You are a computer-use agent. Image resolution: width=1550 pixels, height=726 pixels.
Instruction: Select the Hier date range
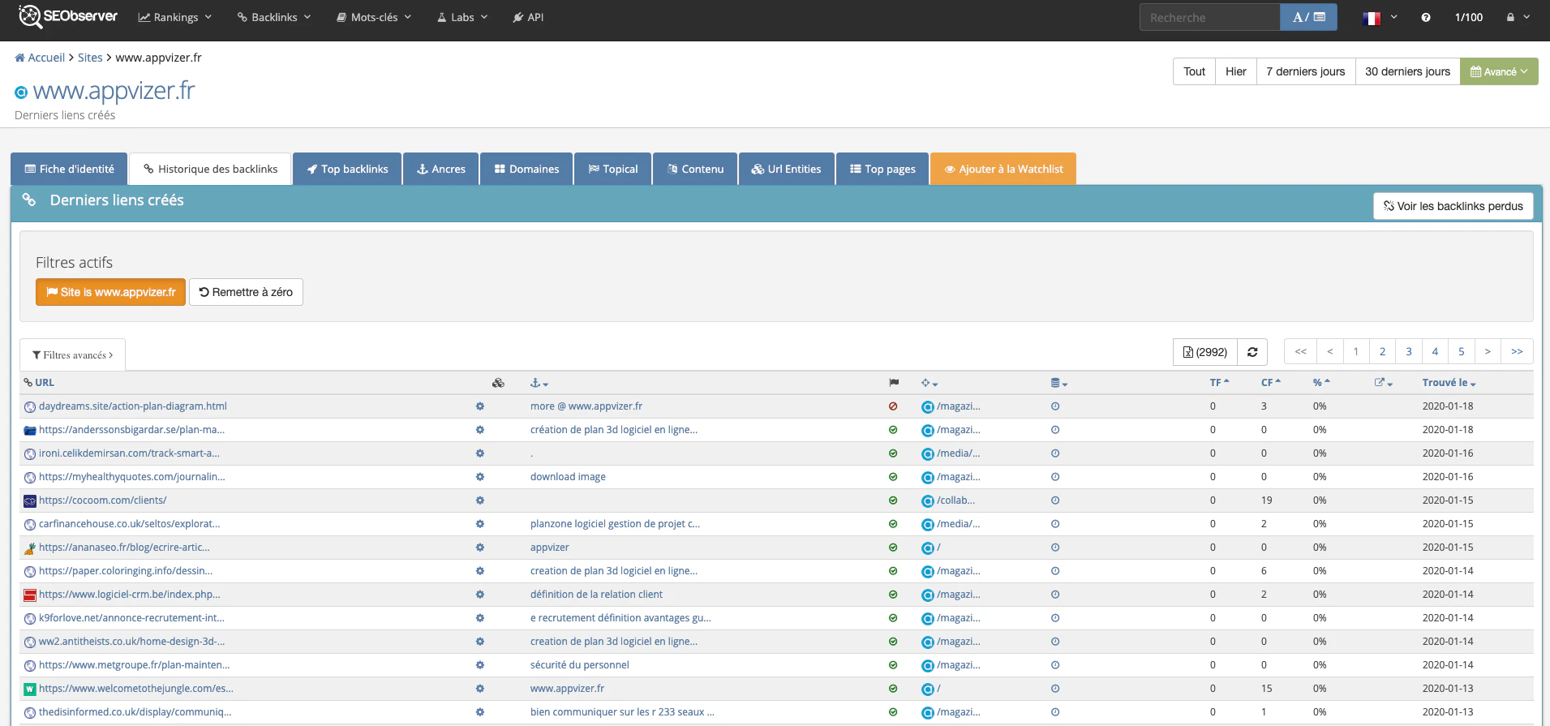point(1235,71)
